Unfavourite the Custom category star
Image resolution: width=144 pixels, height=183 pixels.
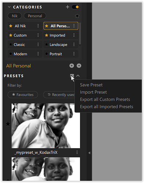pyautogui.click(x=11, y=35)
